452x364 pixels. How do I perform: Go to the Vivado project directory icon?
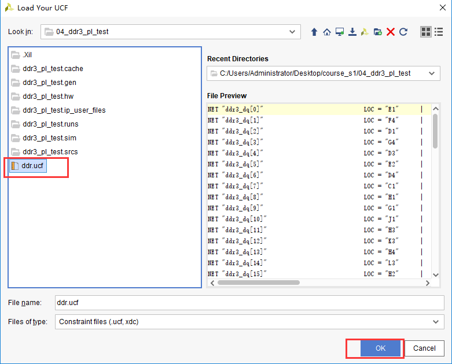point(365,32)
